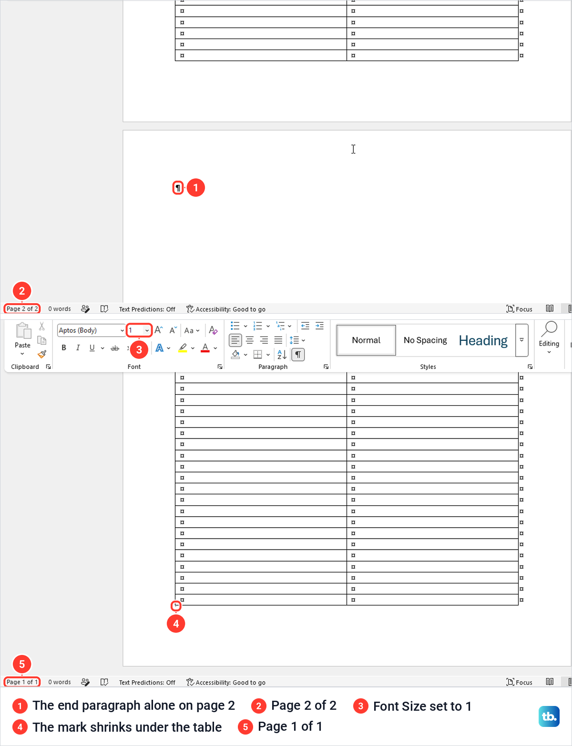Open Font dialog launcher
Viewport: 572px width, 746px height.
220,367
